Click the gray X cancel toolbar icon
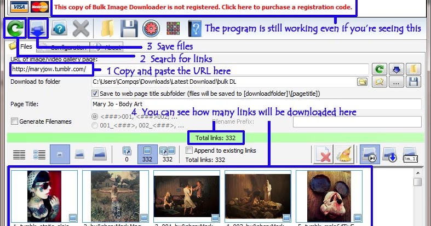The image size is (431, 226). tap(81, 28)
